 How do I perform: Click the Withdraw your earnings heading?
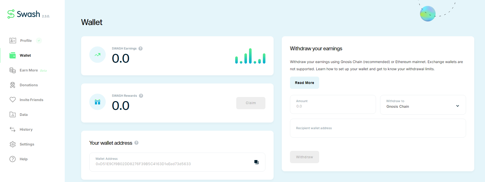click(x=316, y=48)
